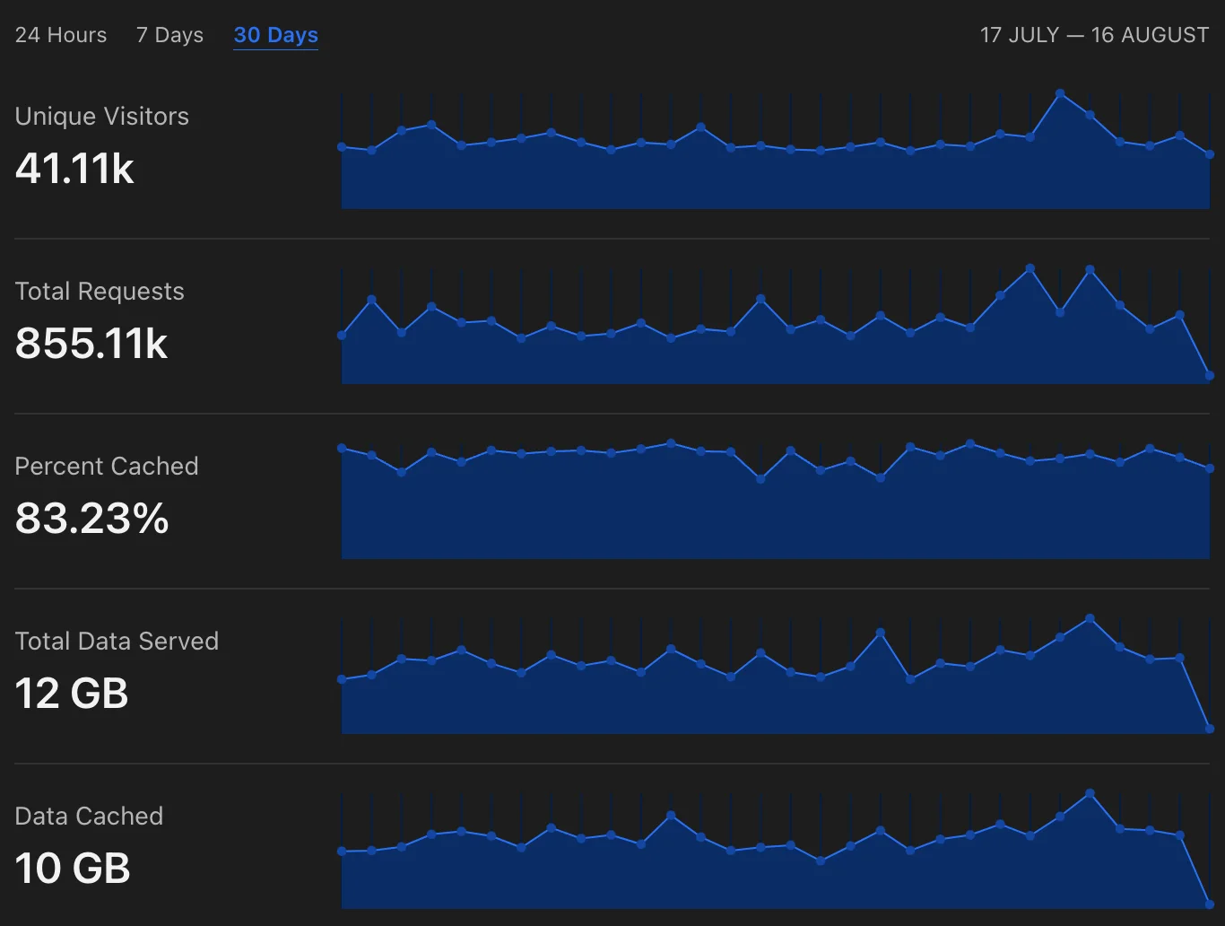Click the 83.23% cached value
The height and width of the screenshot is (926, 1225).
coord(92,519)
